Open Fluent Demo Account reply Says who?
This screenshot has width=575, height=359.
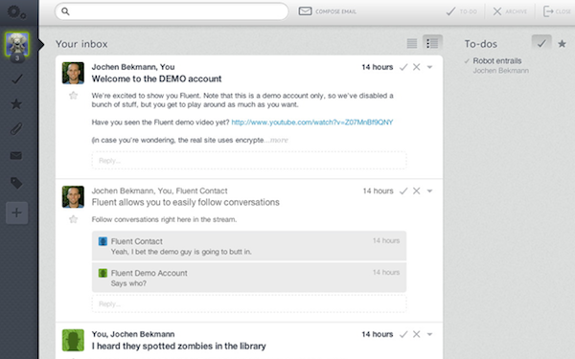click(249, 278)
